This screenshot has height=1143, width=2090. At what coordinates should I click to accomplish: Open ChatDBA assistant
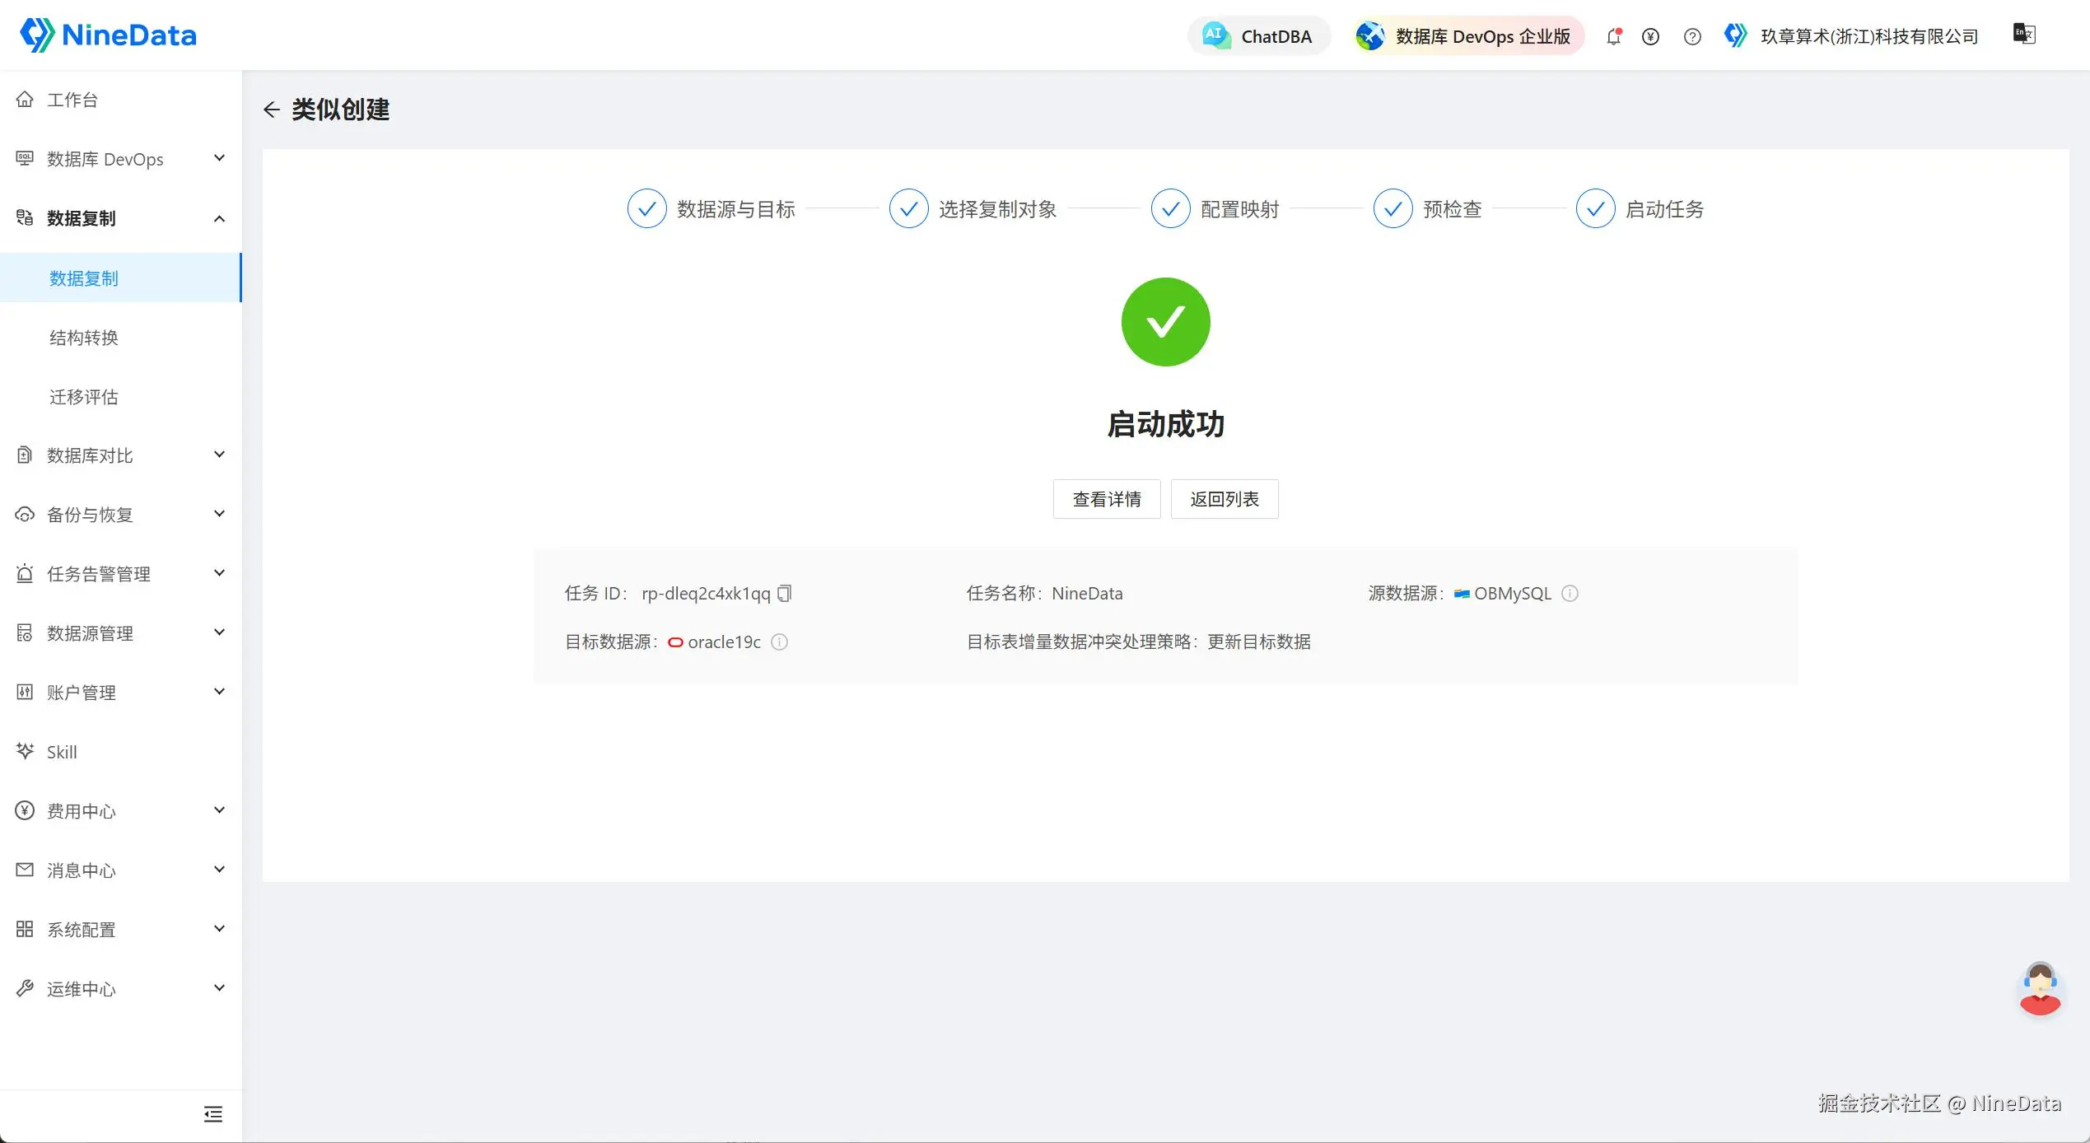1258,36
